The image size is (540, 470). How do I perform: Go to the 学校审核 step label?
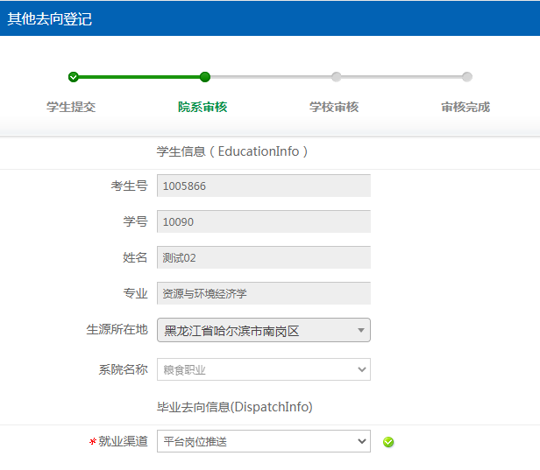tap(334, 107)
